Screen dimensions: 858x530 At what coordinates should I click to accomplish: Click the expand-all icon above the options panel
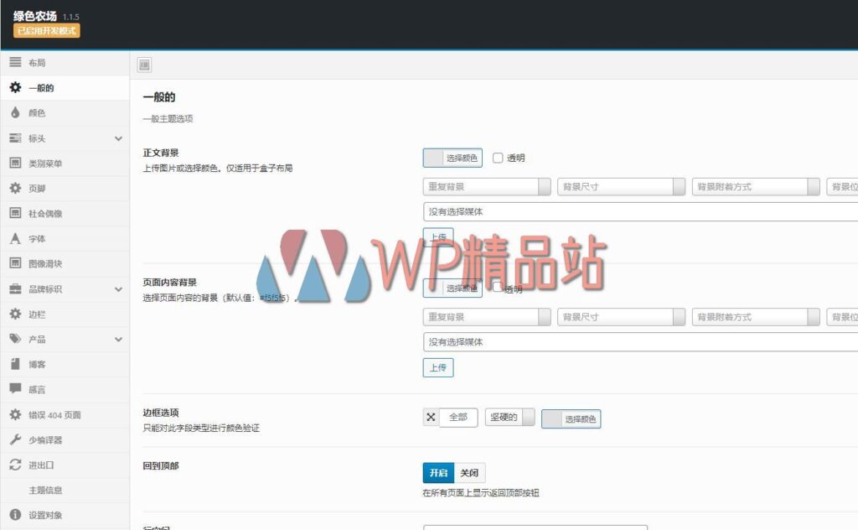pos(144,65)
